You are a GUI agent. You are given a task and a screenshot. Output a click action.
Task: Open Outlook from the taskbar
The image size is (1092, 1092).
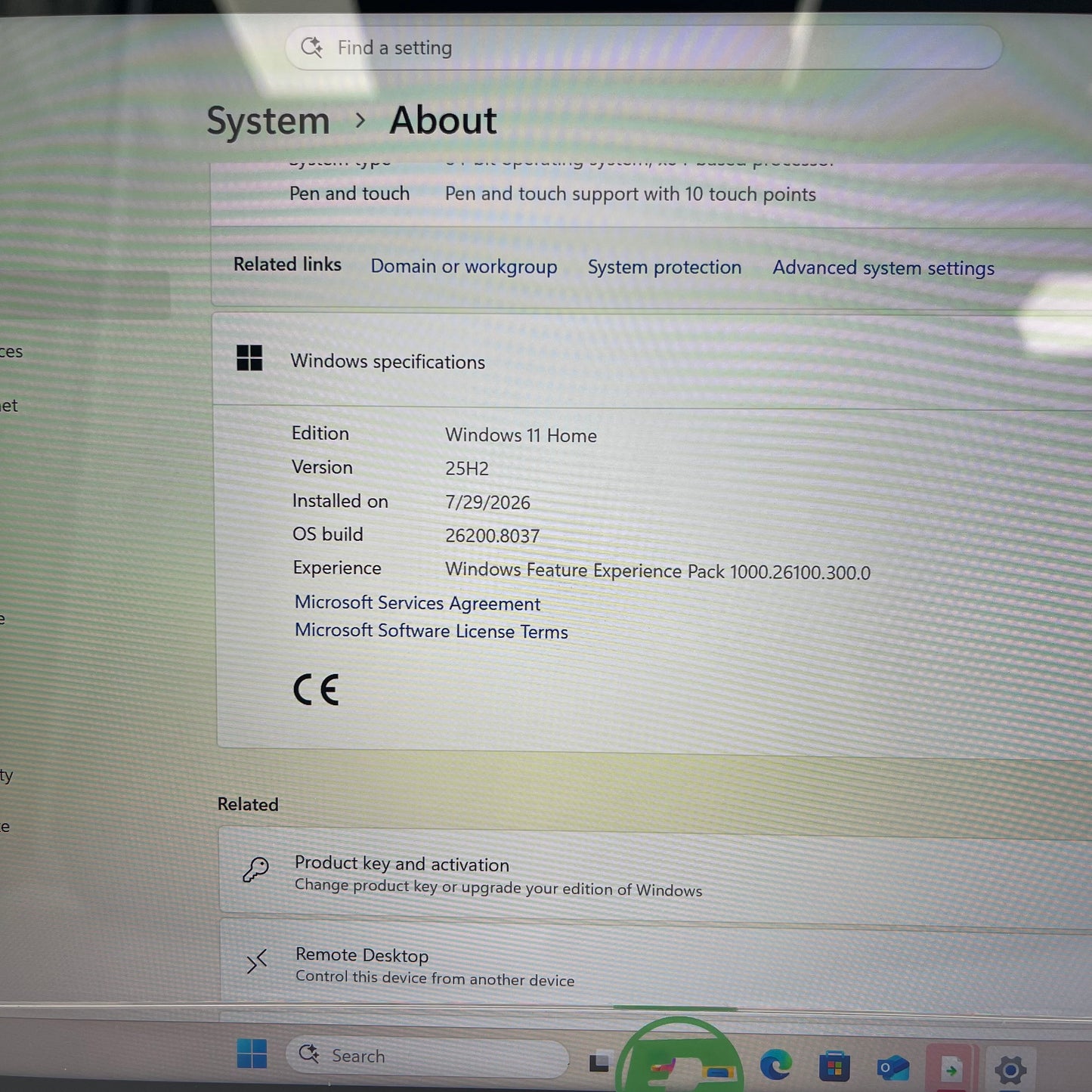(892, 1067)
